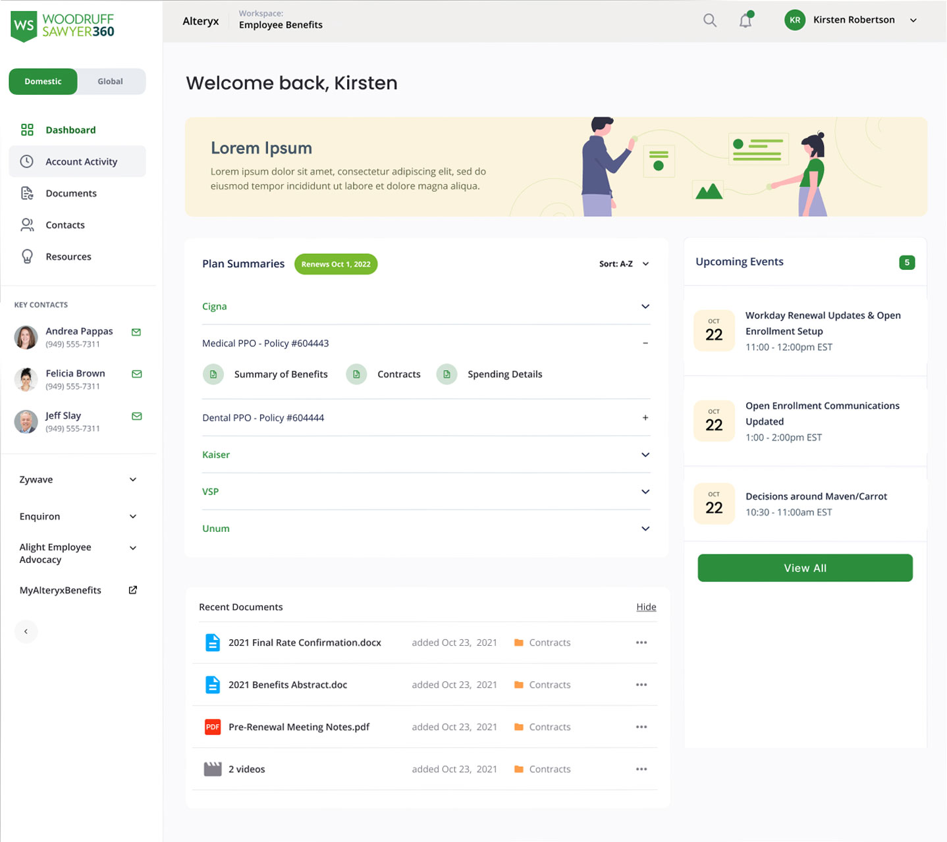This screenshot has height=842, width=947.
Task: Open the Documents sidebar item
Action: click(x=71, y=194)
